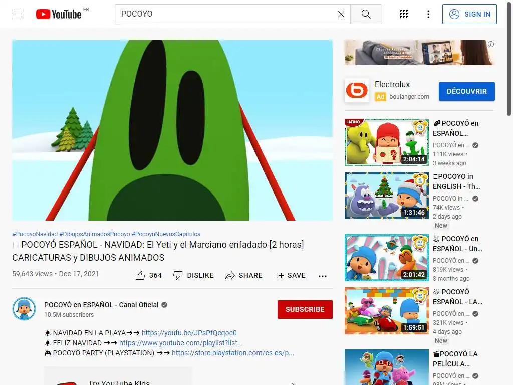Screen dimensions: 513x385
Task: Click the DISLIKE thumbs down button
Action: click(x=193, y=275)
